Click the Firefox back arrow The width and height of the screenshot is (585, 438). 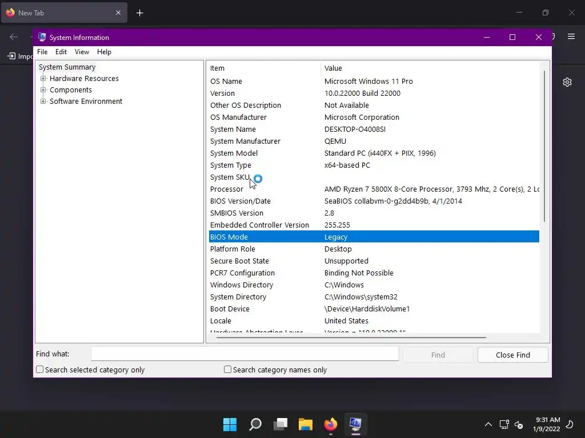click(14, 36)
